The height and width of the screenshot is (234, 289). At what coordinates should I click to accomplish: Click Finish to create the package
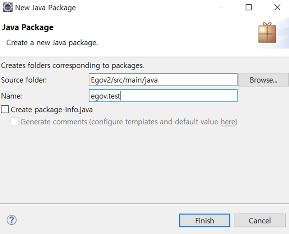tap(204, 221)
